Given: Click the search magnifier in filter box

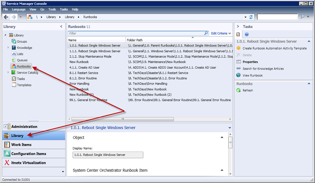Looking at the screenshot, I should tap(206, 33).
